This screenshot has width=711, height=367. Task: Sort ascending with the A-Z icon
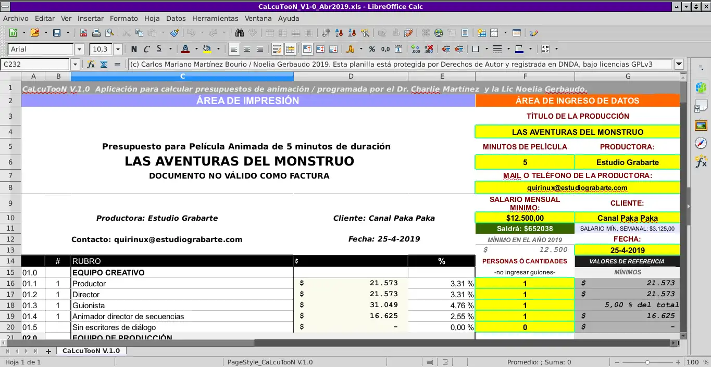(340, 33)
